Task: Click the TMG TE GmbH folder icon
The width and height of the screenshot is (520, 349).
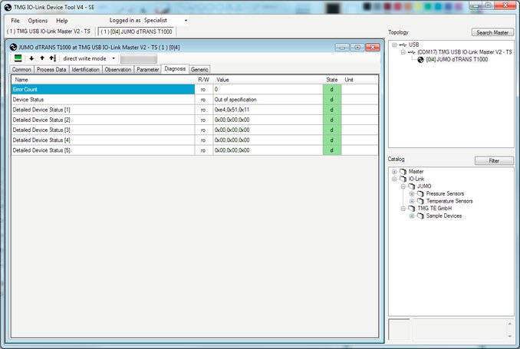Action: [x=412, y=209]
